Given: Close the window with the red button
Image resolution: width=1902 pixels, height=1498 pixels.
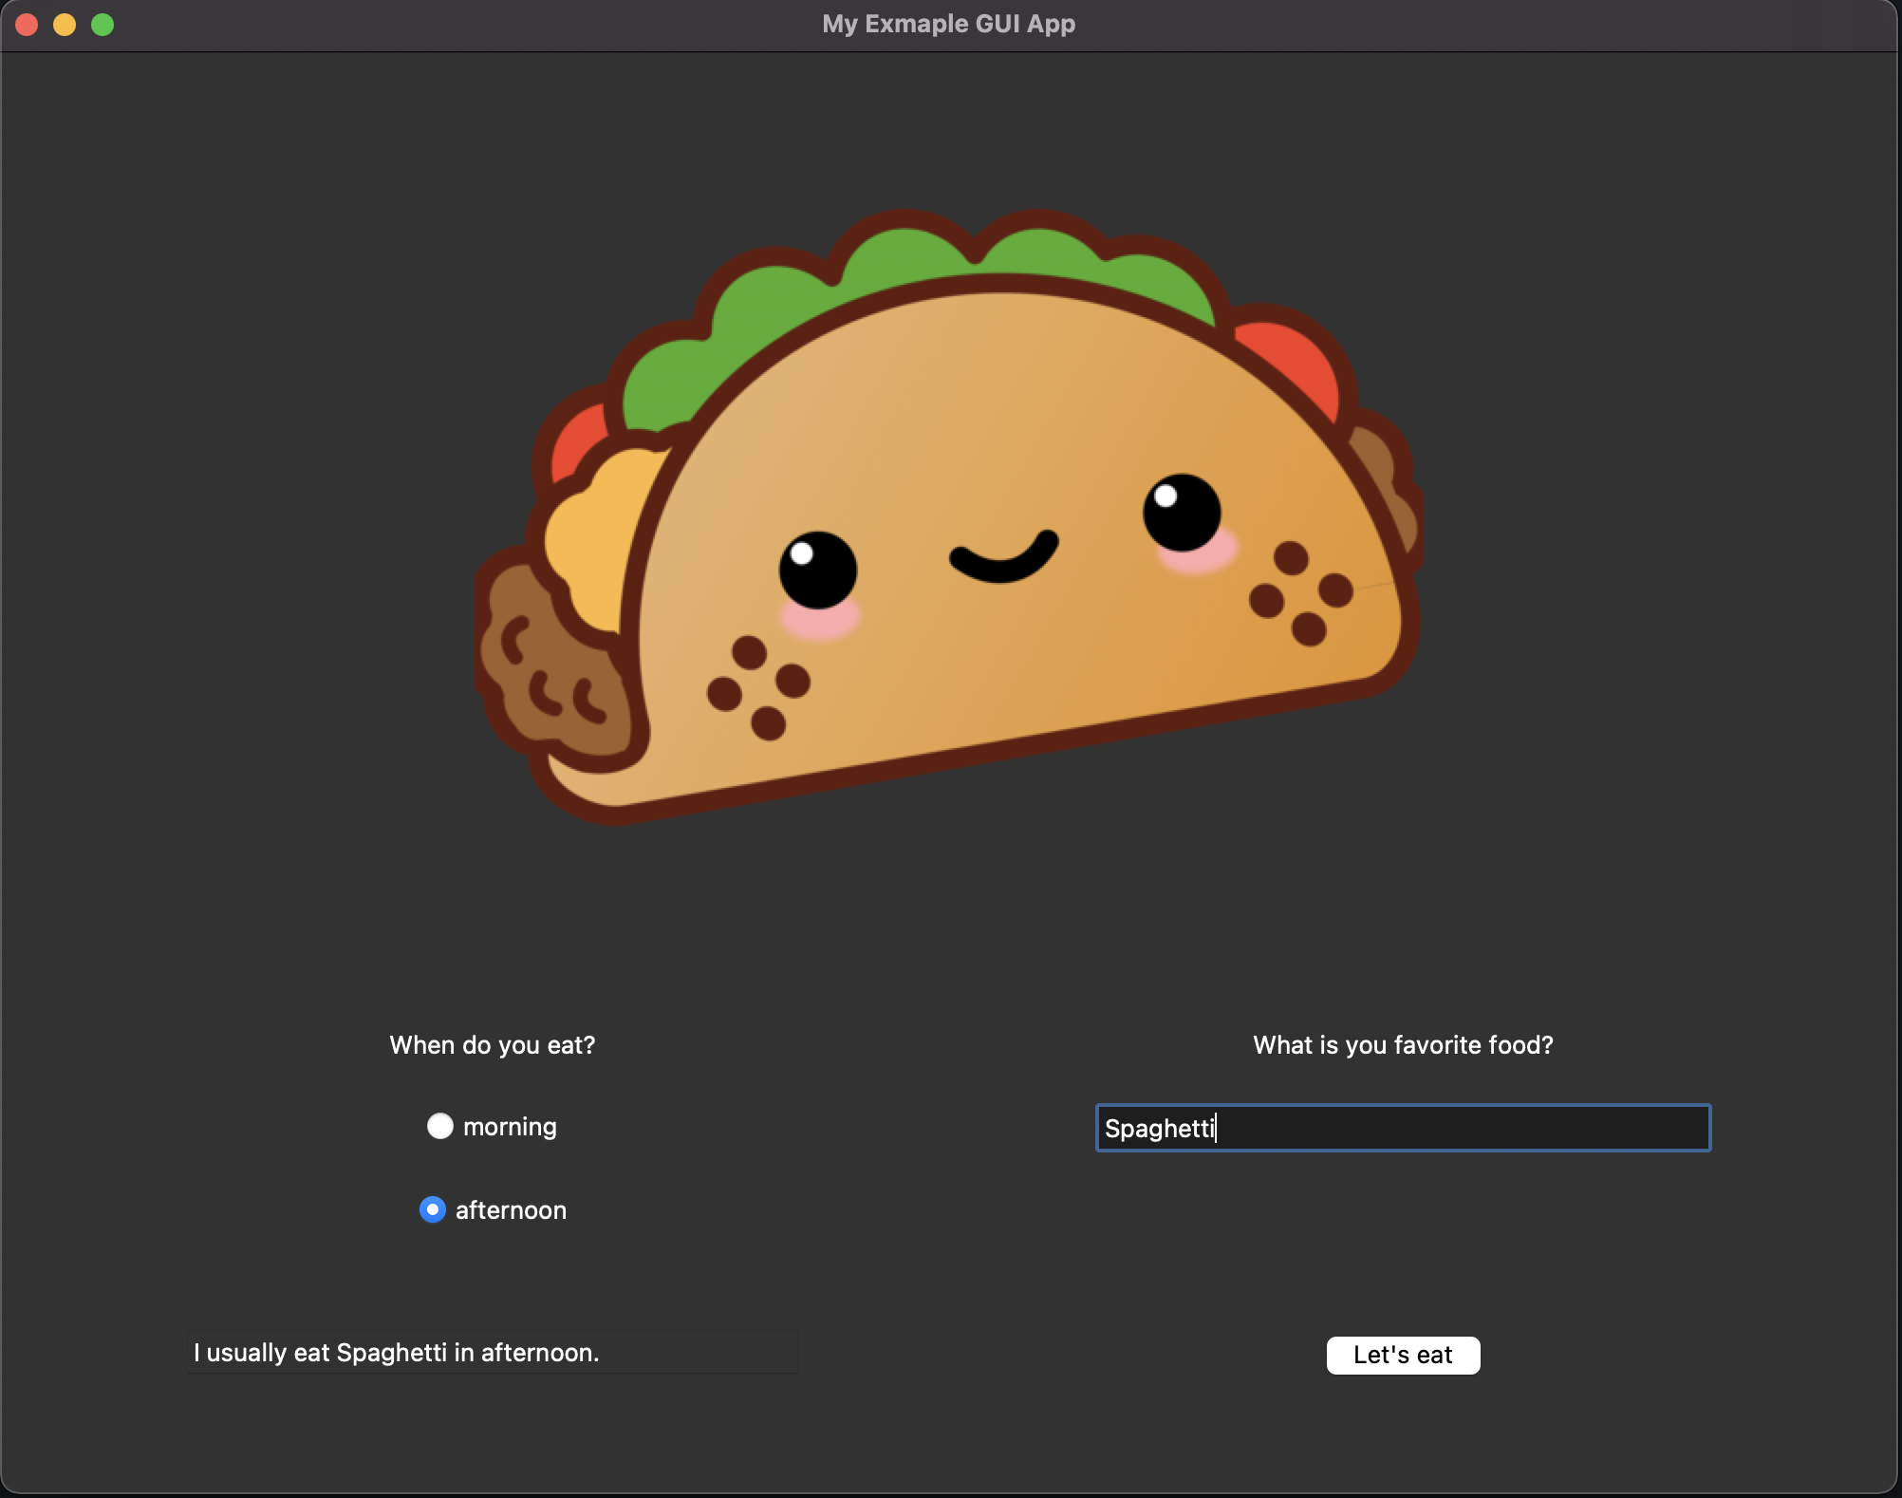Looking at the screenshot, I should tap(27, 25).
